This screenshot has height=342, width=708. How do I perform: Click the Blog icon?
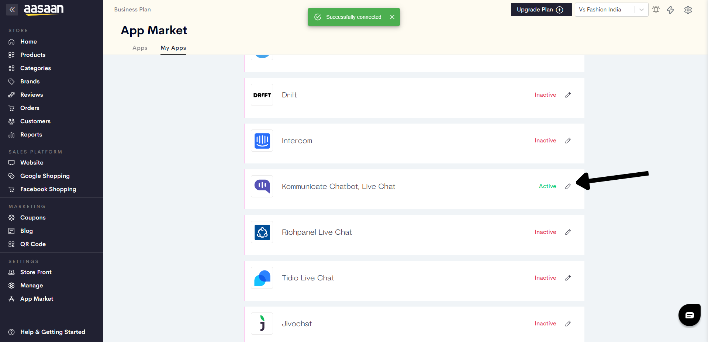tap(11, 231)
